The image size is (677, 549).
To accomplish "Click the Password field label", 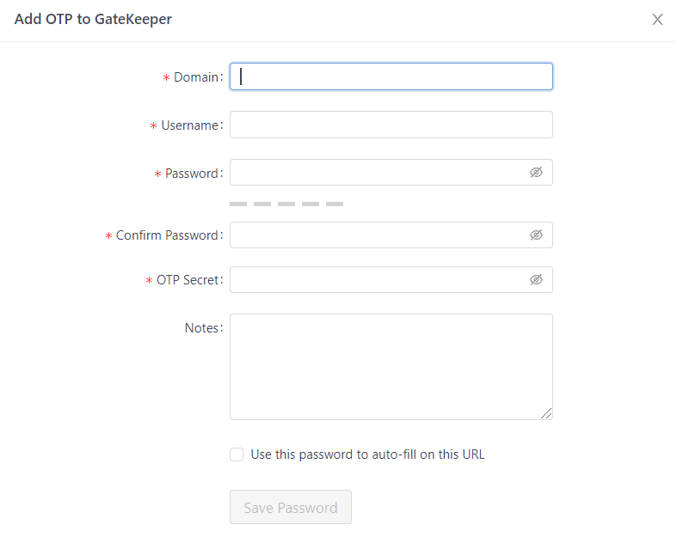I will (x=192, y=174).
